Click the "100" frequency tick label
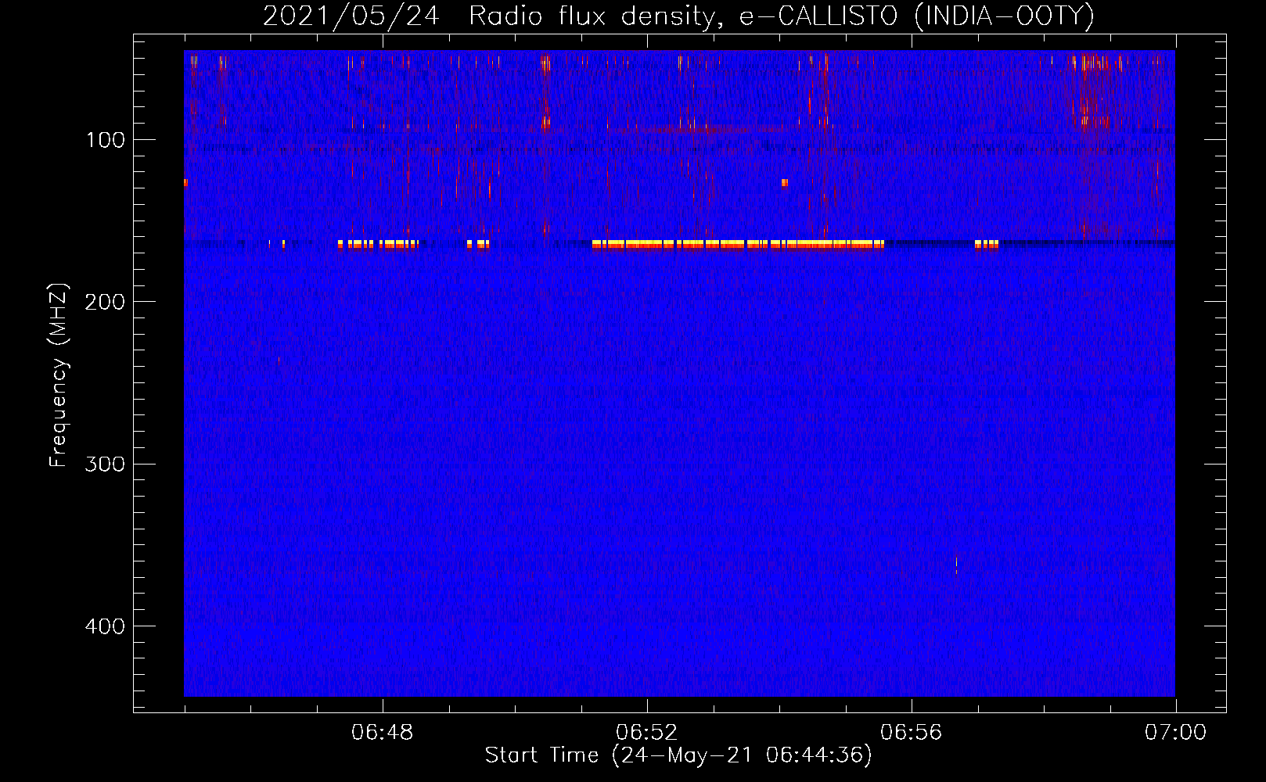This screenshot has height=782, width=1266. click(105, 140)
